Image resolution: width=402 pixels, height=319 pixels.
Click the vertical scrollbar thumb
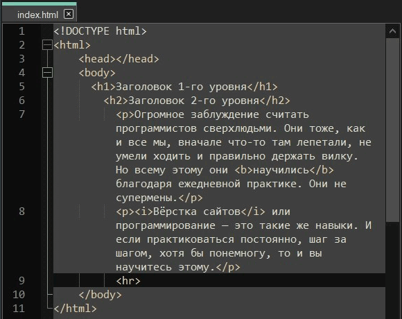392,130
